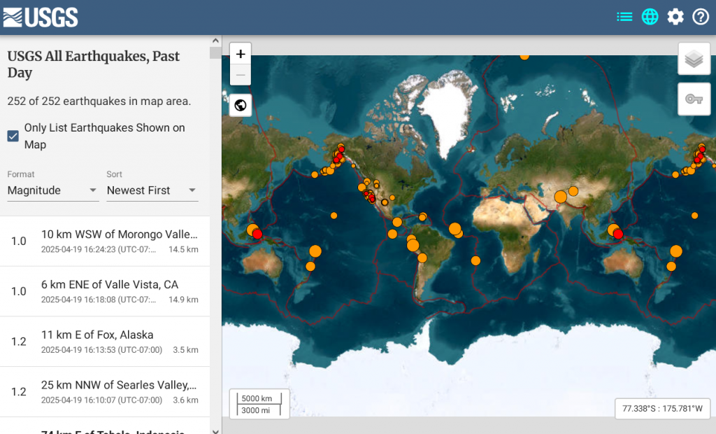This screenshot has width=716, height=434.
Task: Open the map layers control
Action: point(694,59)
